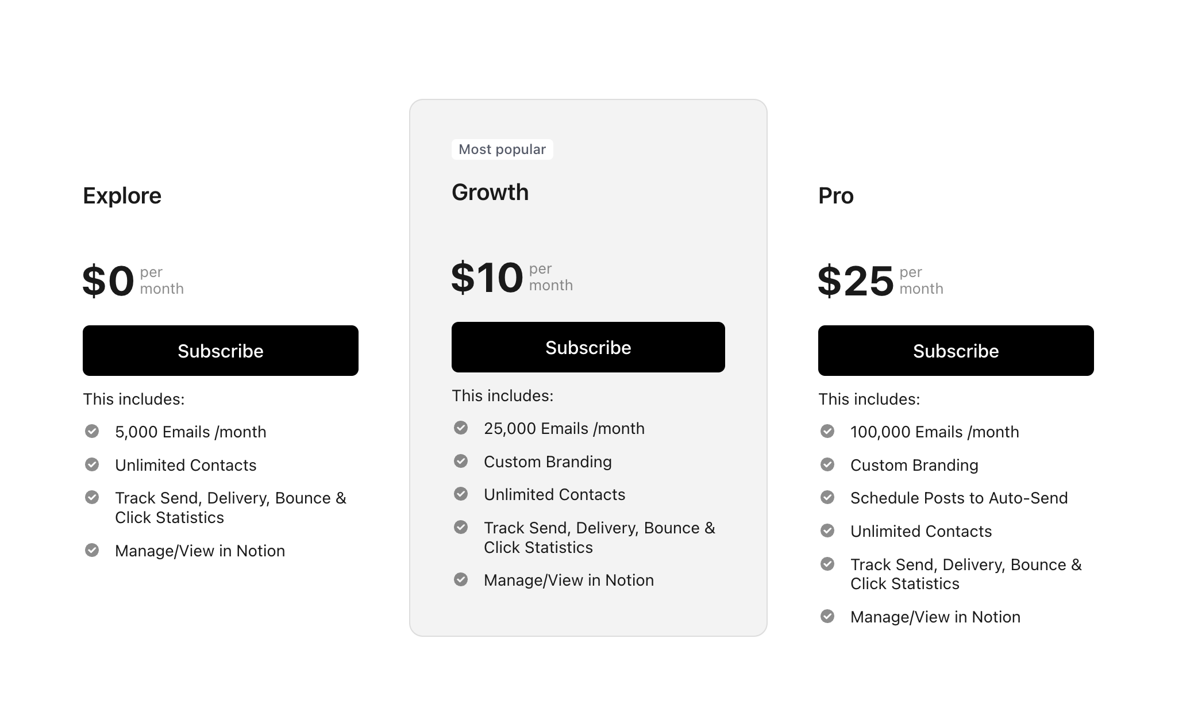Viewport: 1194px width, 715px height.
Task: Click check icon by Explore Unlimited Contacts
Action: point(92,464)
